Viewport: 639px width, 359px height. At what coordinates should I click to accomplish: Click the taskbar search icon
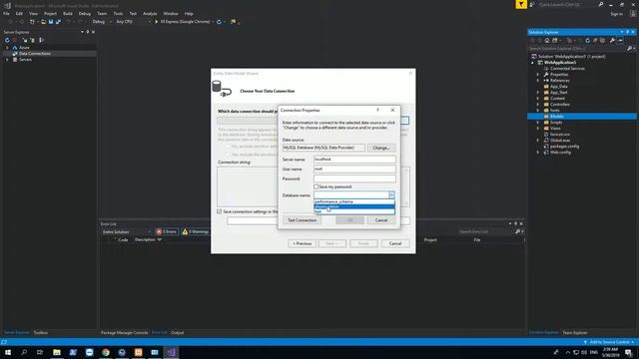pos(24,352)
